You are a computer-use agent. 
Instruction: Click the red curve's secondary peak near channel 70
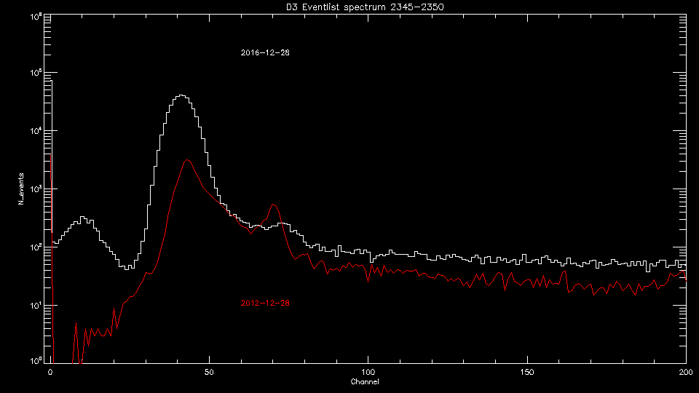(273, 205)
